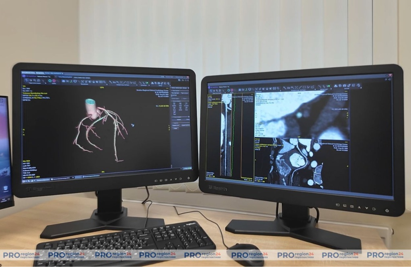The width and height of the screenshot is (411, 267).
Task: Select the rectangle ROI tool on left monitor
Action: (x=128, y=83)
